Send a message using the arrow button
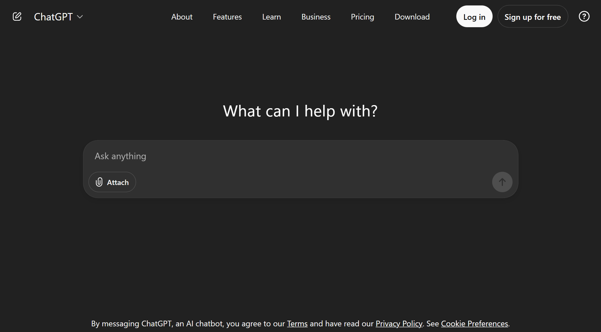Viewport: 601px width, 332px height. pos(502,182)
